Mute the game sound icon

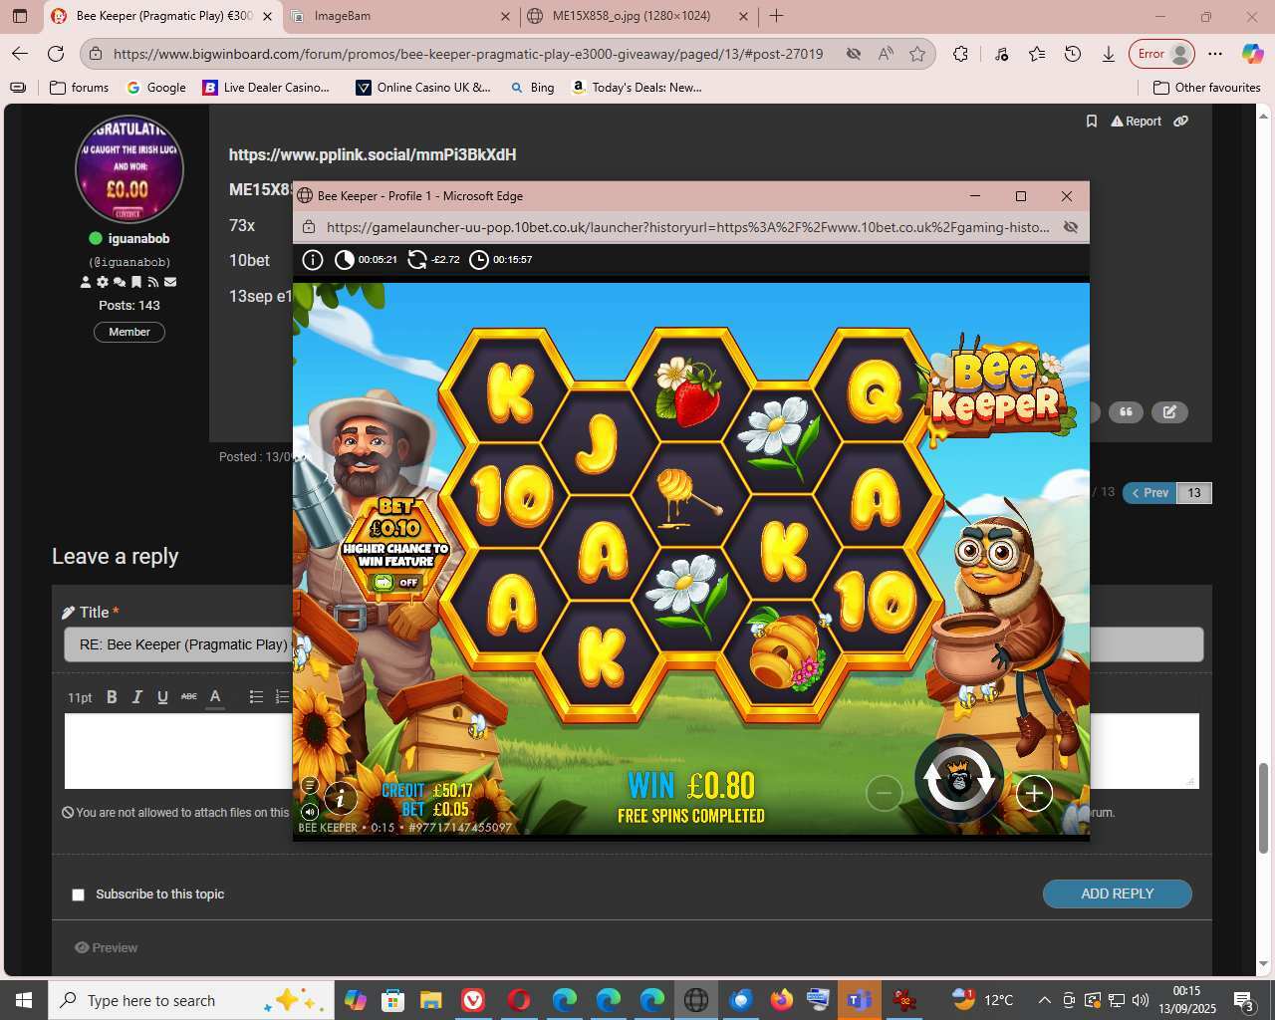[x=310, y=811]
